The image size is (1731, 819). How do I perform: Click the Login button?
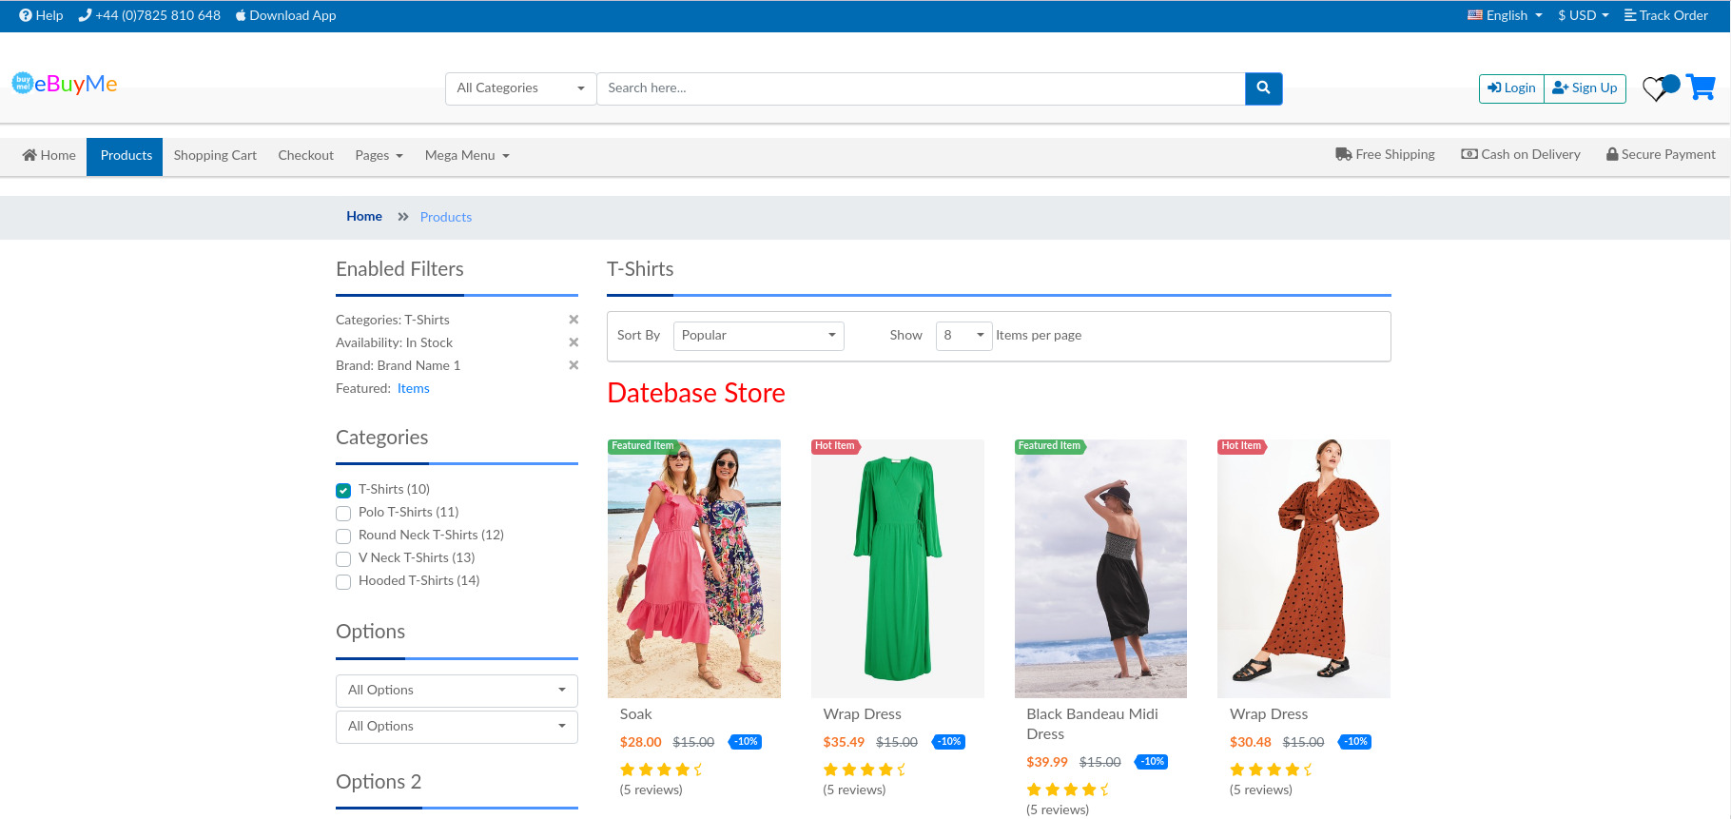[1511, 88]
